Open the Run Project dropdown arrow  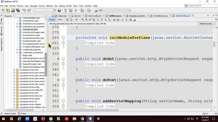tap(79, 11)
